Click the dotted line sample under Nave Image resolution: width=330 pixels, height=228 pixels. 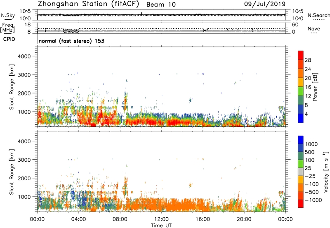click(314, 33)
